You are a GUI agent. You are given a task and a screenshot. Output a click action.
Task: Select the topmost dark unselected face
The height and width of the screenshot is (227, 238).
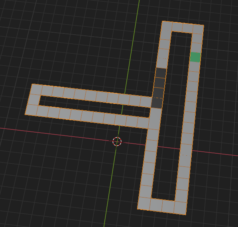(161, 73)
